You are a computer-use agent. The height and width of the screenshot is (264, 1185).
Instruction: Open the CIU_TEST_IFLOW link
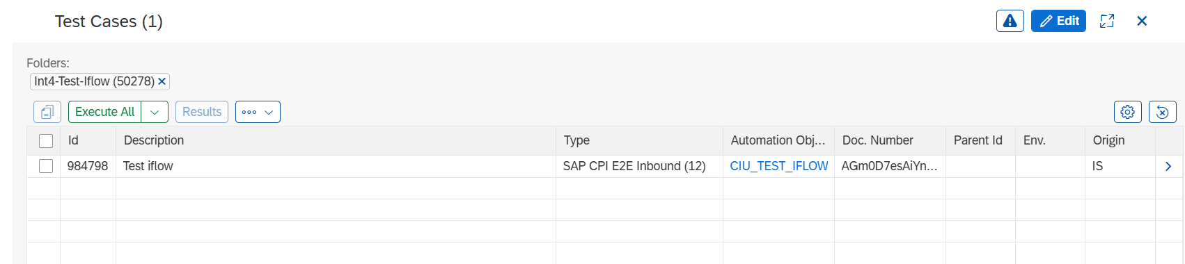point(779,166)
